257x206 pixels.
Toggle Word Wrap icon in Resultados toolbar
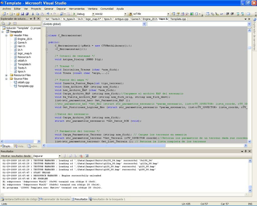[x=87, y=156]
